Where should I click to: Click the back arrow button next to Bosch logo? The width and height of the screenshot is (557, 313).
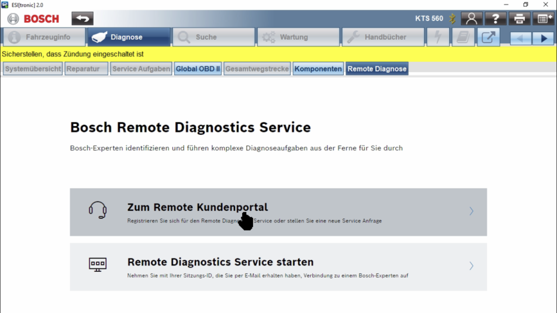(x=83, y=18)
